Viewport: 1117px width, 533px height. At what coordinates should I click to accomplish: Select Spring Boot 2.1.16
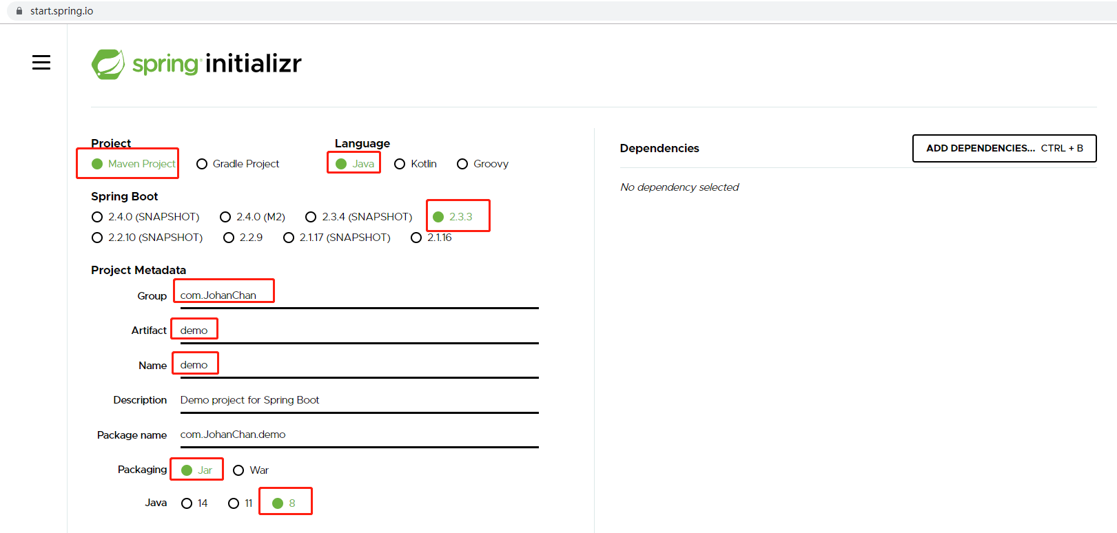click(x=431, y=238)
